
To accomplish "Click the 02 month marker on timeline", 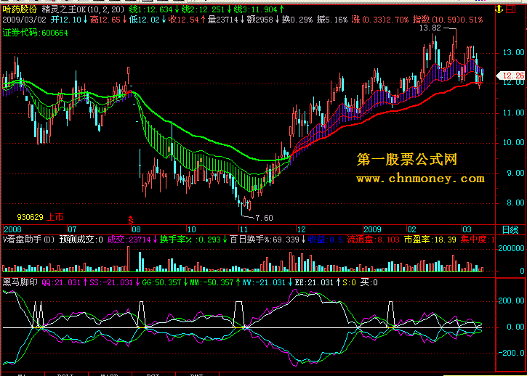I will click(x=411, y=229).
